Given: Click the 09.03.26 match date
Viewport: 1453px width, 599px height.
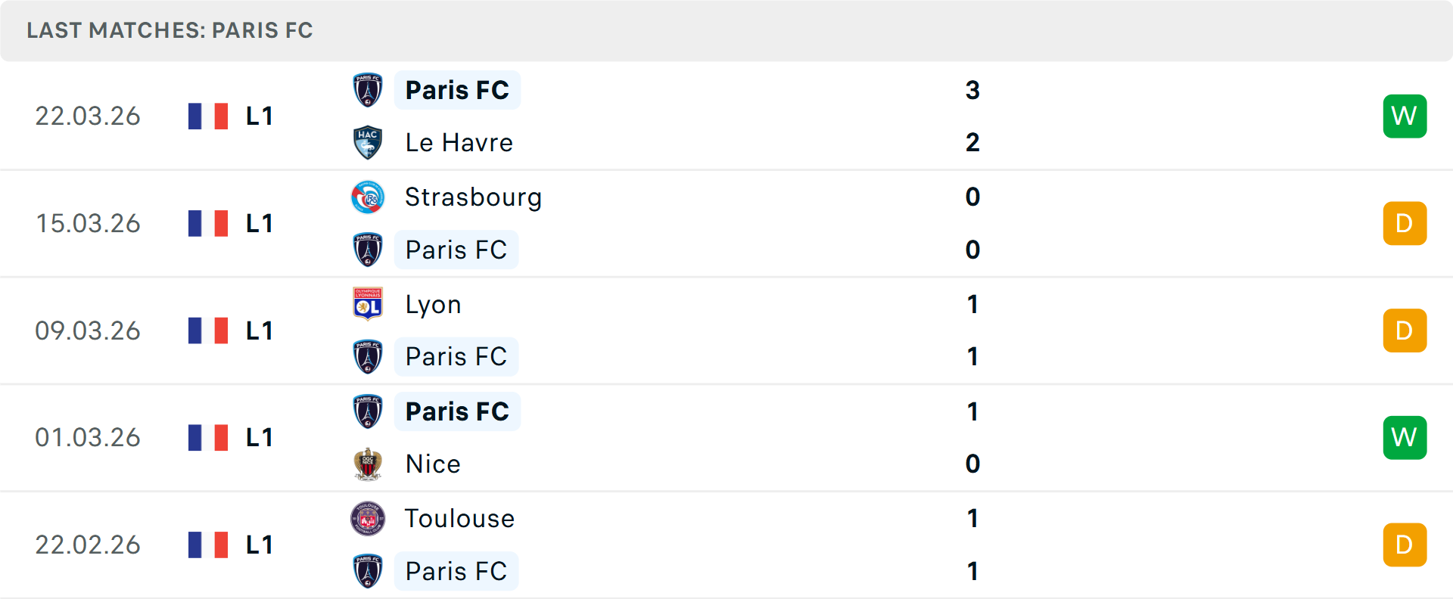Looking at the screenshot, I should 88,331.
